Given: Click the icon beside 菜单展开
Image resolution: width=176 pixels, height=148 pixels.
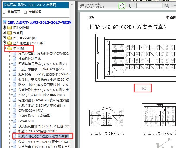Looking at the screenshot, I should 4,12.
